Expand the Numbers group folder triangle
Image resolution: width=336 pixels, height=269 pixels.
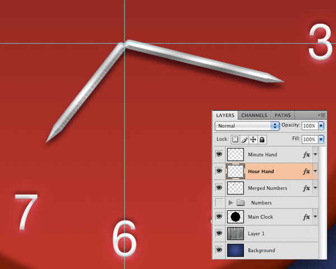pyautogui.click(x=231, y=202)
